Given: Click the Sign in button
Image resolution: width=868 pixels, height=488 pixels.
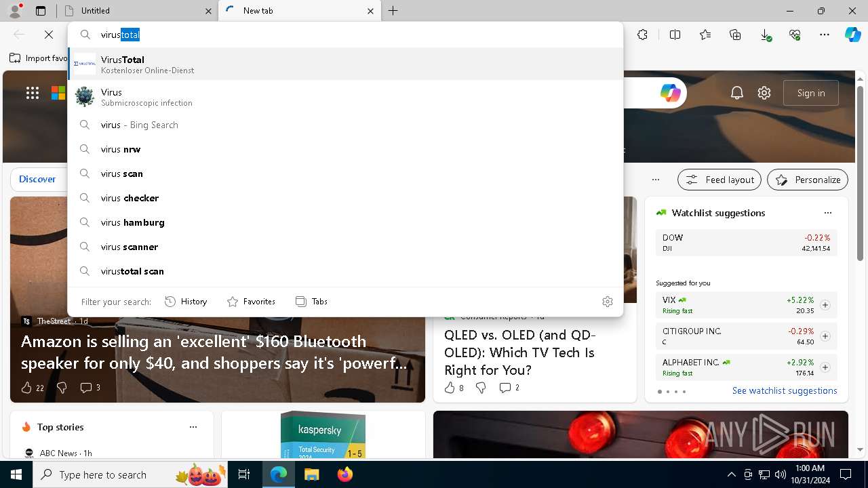Looking at the screenshot, I should click(811, 93).
